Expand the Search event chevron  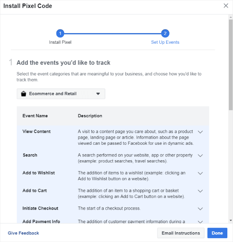(x=200, y=155)
